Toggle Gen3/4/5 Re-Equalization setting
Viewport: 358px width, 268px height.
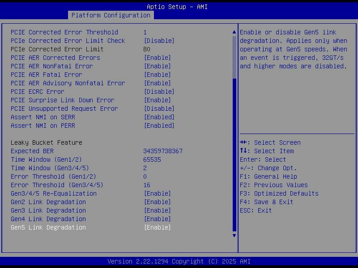pyautogui.click(x=158, y=193)
